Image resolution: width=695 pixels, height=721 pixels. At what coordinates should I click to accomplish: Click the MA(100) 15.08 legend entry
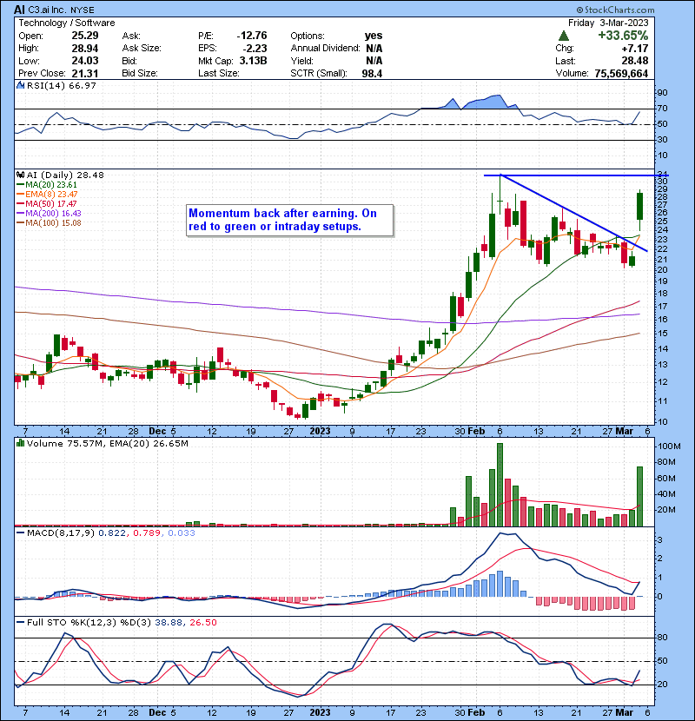[x=49, y=223]
